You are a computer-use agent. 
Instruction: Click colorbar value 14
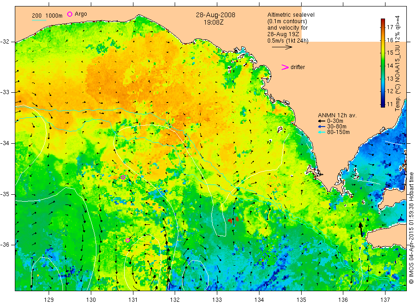(390, 66)
